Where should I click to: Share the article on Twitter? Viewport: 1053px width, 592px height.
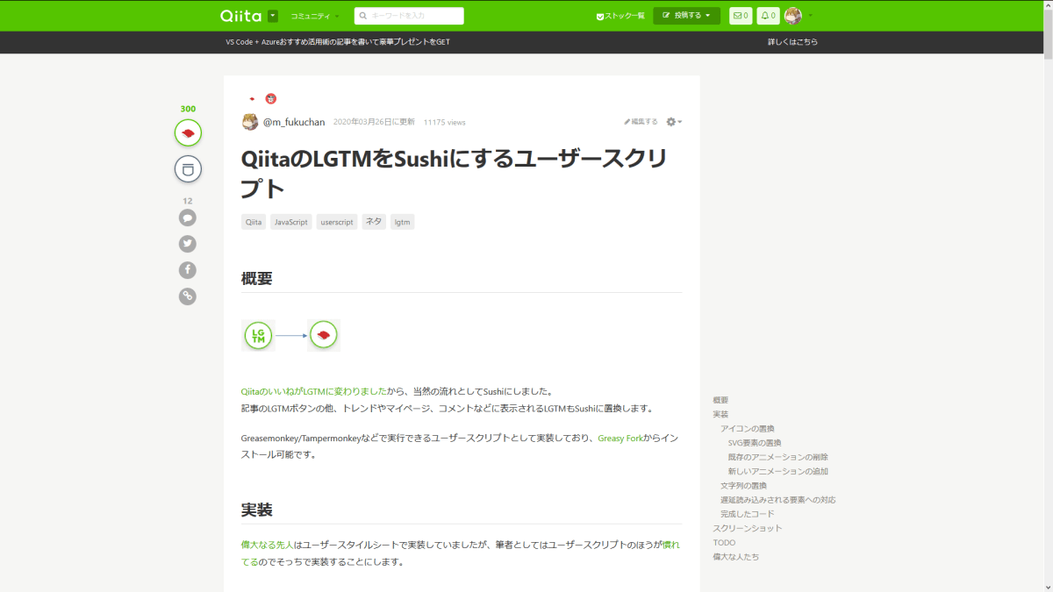[188, 244]
